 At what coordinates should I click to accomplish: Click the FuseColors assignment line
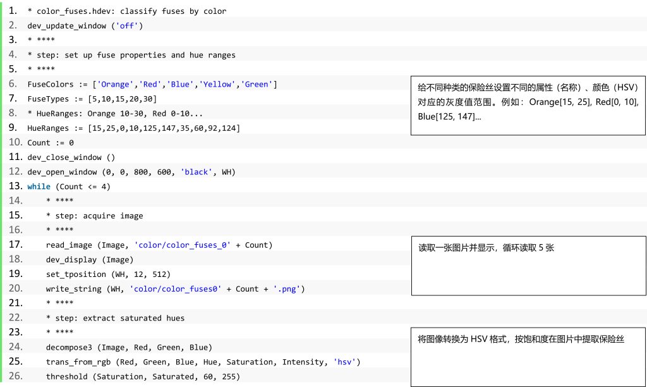coord(152,84)
